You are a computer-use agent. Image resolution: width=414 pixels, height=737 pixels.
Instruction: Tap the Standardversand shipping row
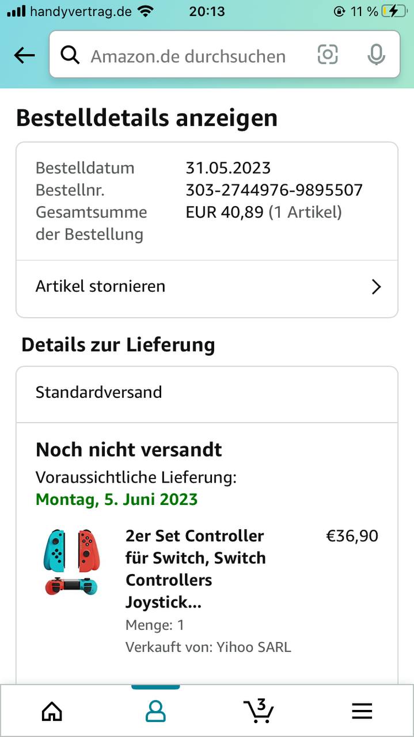99,392
